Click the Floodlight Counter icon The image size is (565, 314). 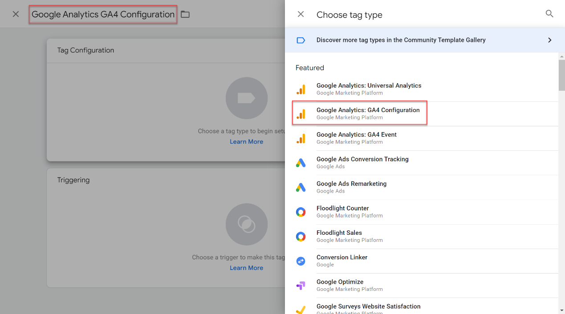tap(301, 212)
